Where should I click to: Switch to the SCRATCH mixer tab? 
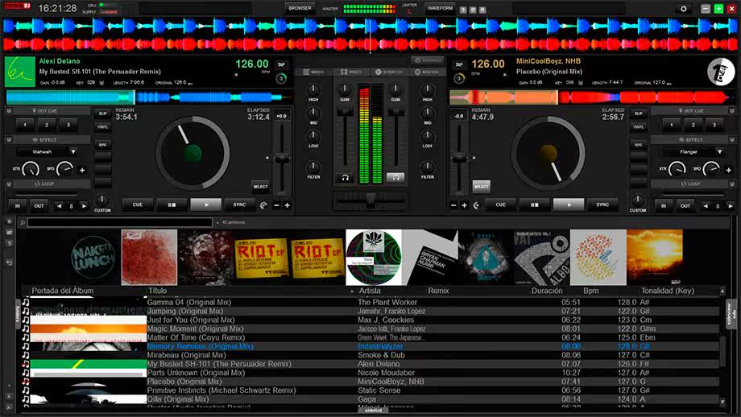pyautogui.click(x=388, y=72)
